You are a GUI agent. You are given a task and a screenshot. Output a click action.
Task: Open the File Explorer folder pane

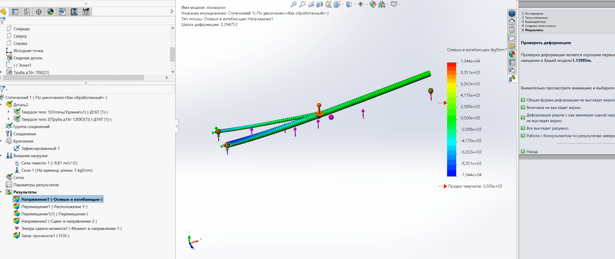512,38
